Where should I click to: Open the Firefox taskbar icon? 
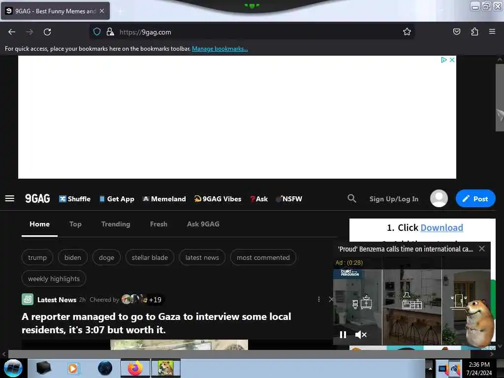point(135,368)
